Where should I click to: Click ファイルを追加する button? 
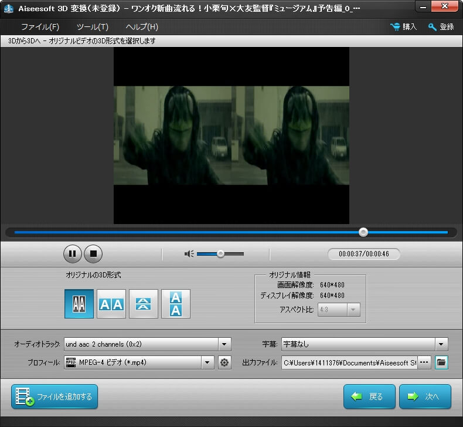click(55, 396)
